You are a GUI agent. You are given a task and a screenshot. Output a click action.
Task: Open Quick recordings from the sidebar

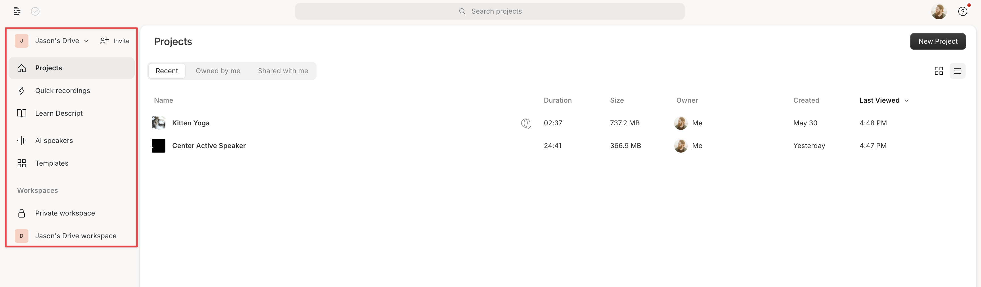click(63, 90)
